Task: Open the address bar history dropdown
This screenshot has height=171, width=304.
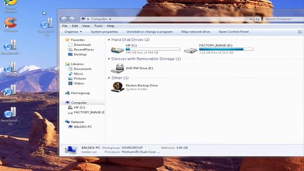Action: click(x=251, y=19)
